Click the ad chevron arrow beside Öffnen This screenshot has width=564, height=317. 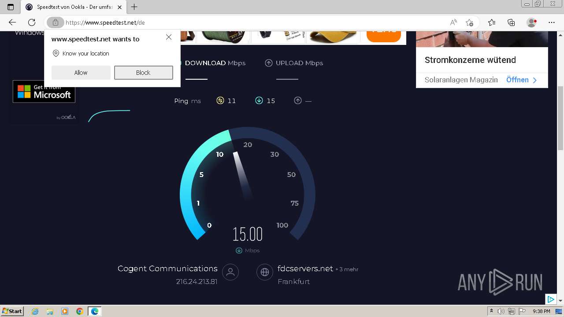pos(535,80)
